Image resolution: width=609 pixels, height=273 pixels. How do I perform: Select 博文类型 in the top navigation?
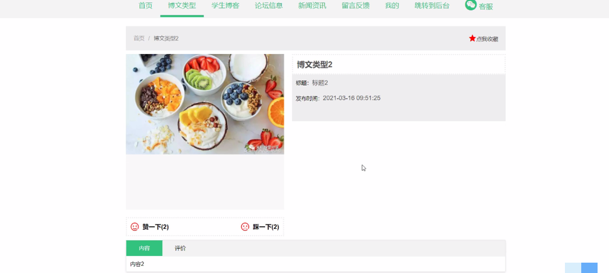point(182,5)
